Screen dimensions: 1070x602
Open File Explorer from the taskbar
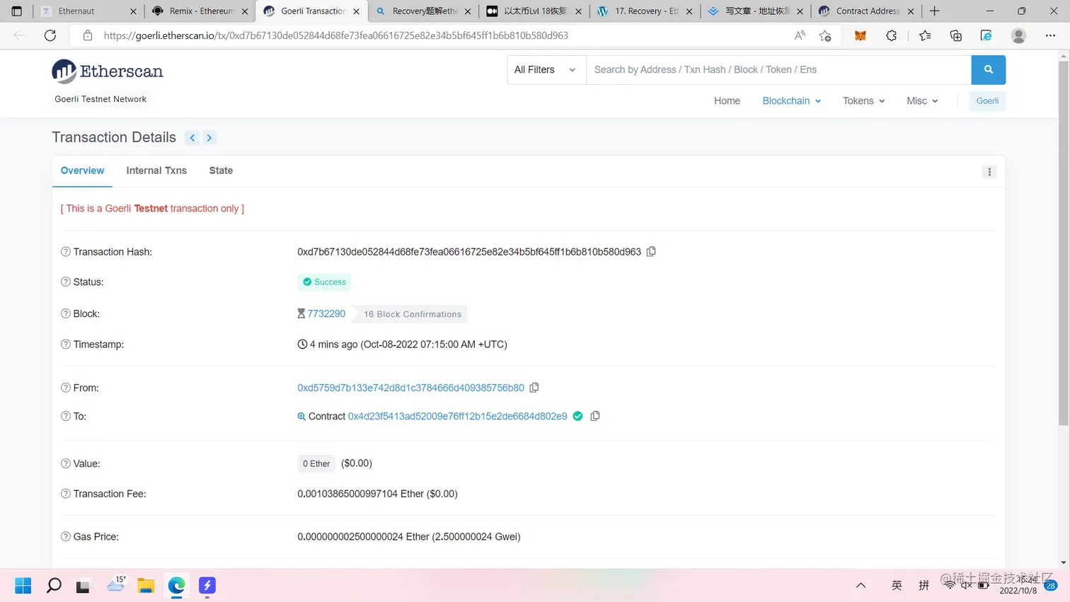(146, 585)
